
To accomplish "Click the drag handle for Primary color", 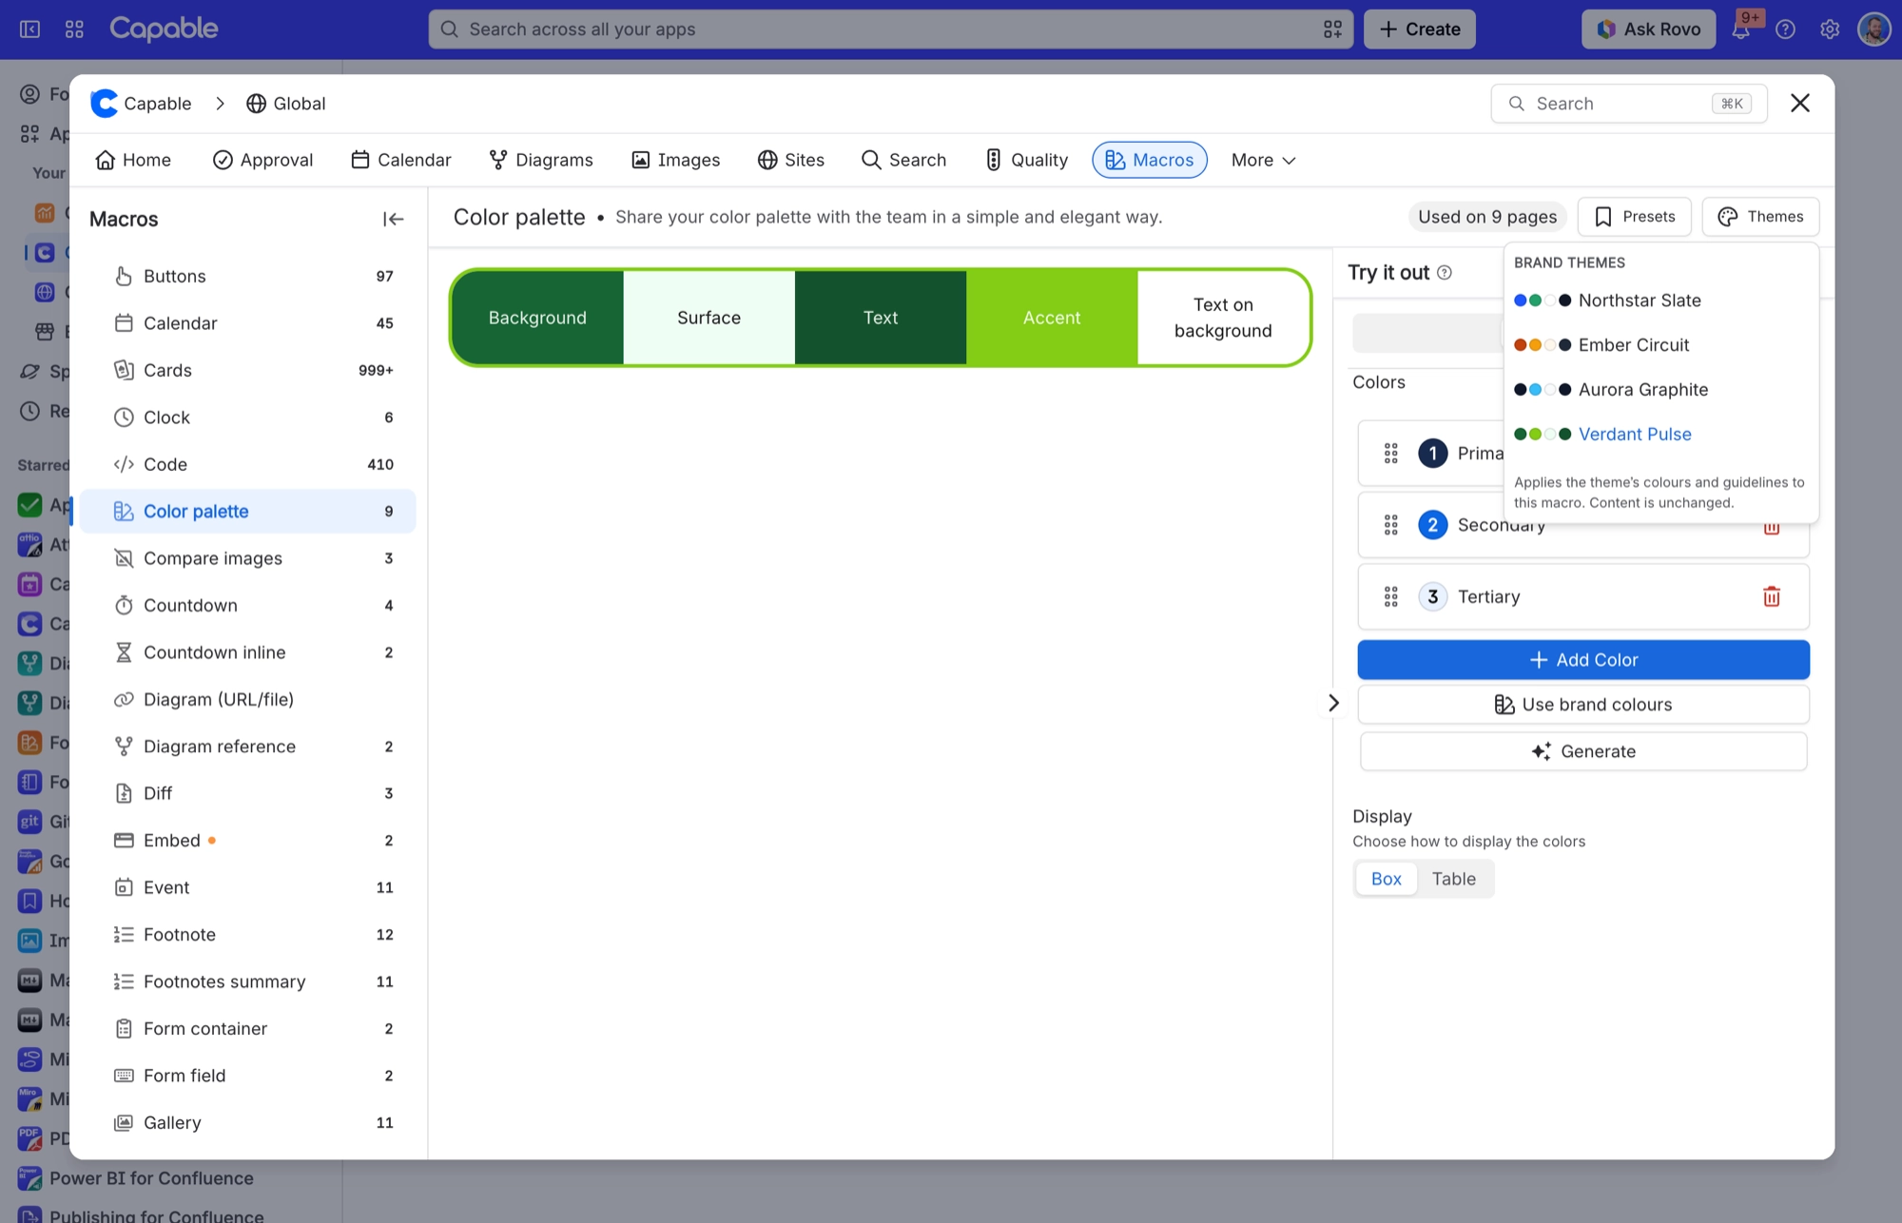I will click(x=1390, y=453).
